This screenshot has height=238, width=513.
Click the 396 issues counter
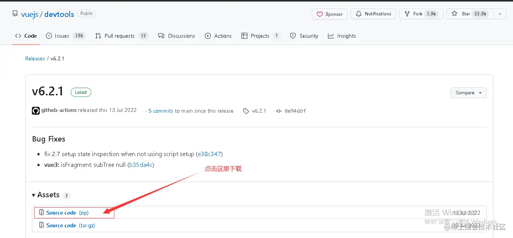[79, 36]
